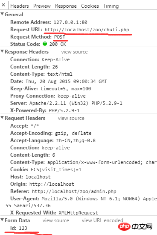The height and width of the screenshot is (235, 157).
Task: Click view URL encoded link
Action: coord(102,220)
